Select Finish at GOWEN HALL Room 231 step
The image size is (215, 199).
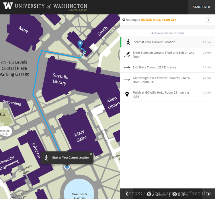pos(167,94)
